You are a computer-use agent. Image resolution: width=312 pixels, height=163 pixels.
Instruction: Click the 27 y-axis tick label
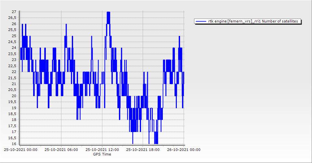point(14,12)
